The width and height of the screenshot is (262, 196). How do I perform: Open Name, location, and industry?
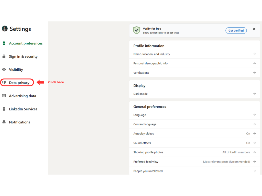point(194,54)
